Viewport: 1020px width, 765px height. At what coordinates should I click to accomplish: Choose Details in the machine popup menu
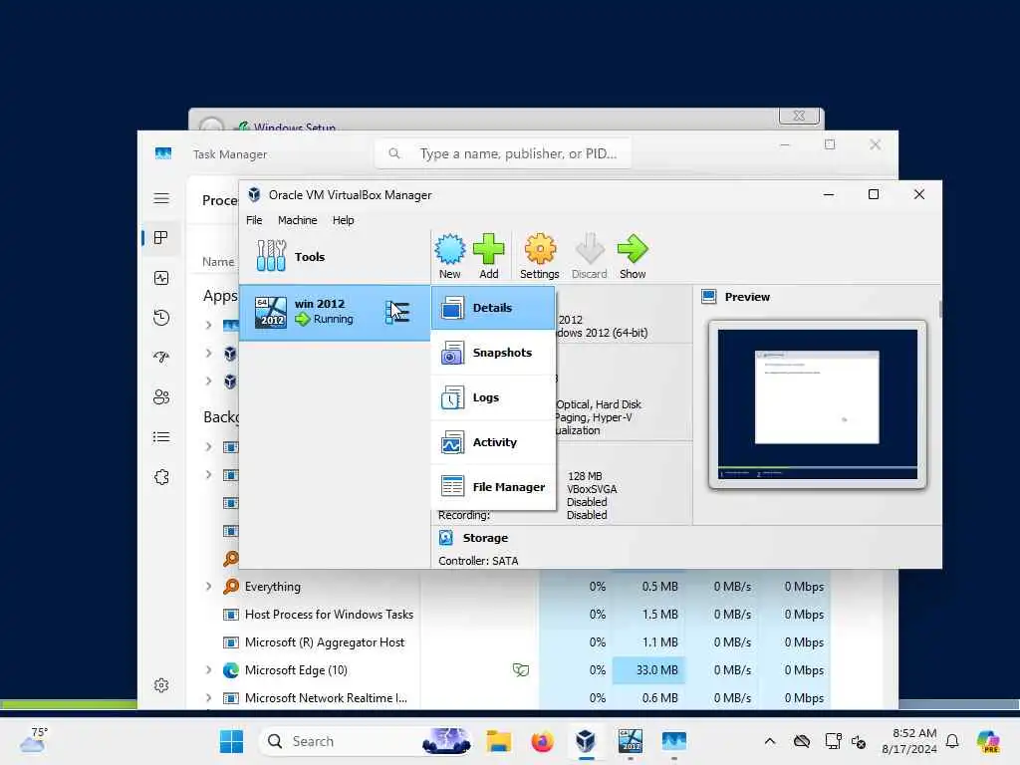(493, 308)
